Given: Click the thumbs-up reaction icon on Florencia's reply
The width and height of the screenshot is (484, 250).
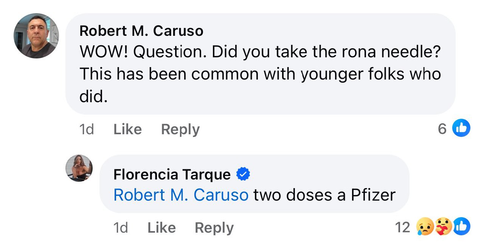Looking at the screenshot, I should pyautogui.click(x=461, y=227).
